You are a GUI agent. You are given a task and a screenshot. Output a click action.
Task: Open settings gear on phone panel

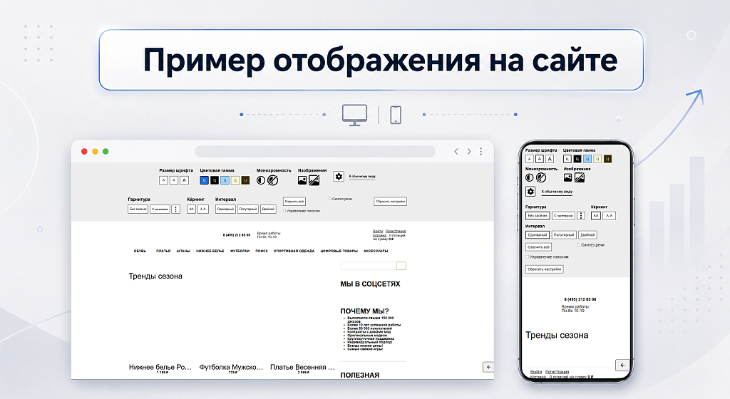[x=530, y=191]
